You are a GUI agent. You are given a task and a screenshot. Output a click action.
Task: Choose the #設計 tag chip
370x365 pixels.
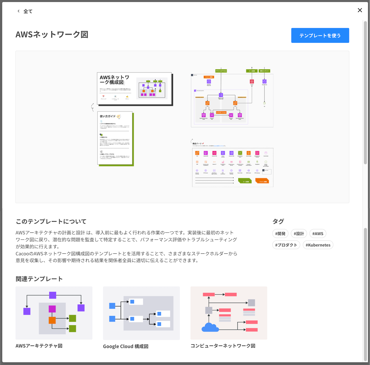299,234
